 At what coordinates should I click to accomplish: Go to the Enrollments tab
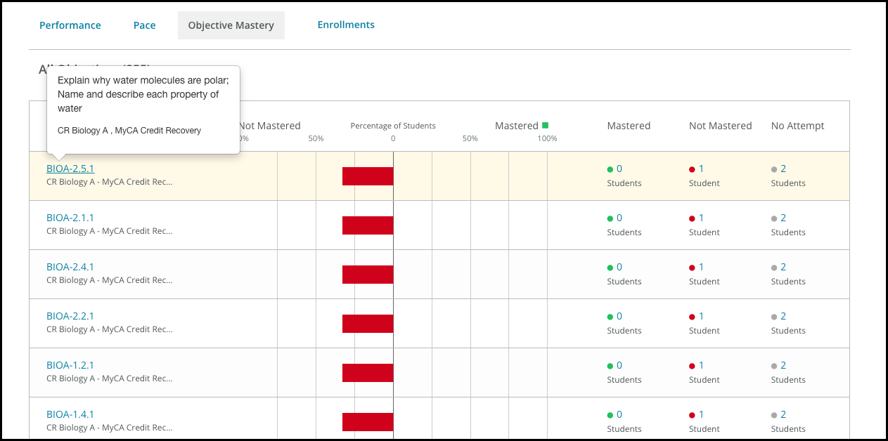point(346,25)
